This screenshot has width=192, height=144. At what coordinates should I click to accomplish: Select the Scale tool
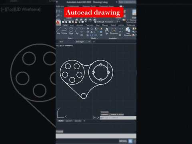pyautogui.click(x=92, y=35)
